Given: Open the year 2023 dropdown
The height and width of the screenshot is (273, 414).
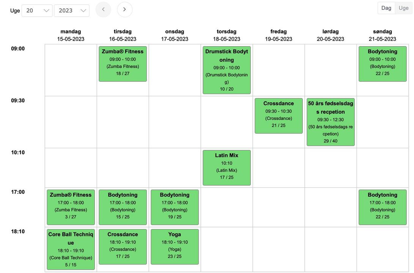Looking at the screenshot, I should 72,11.
